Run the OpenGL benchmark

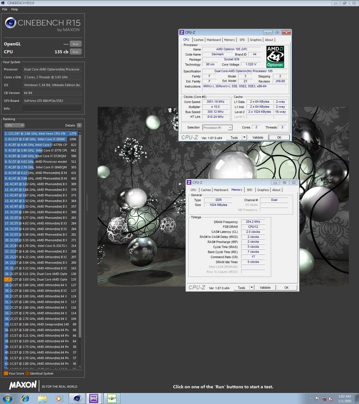click(x=76, y=44)
